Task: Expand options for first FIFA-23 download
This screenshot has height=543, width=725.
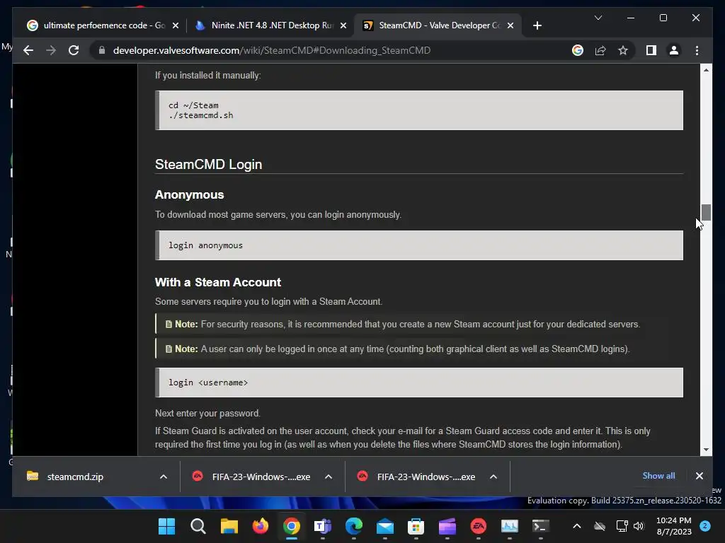Action: pyautogui.click(x=329, y=477)
